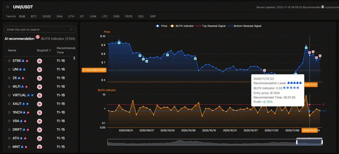Click the sell S badge for UNI

click(x=40, y=70)
